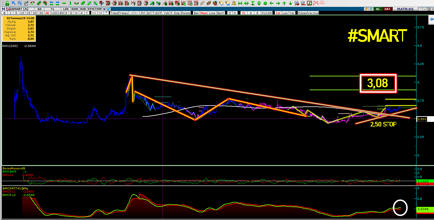
Task: Click the hammer and pick tools icon
Action: coord(32,3)
